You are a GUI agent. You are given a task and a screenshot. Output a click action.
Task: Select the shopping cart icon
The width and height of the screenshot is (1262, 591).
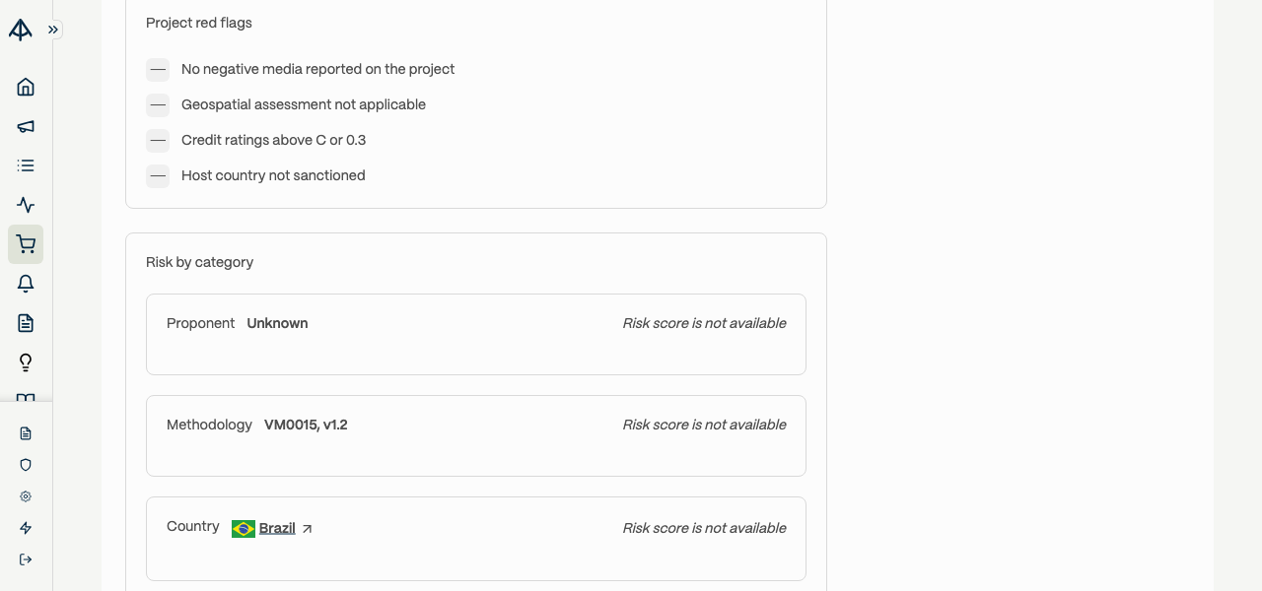click(x=26, y=244)
